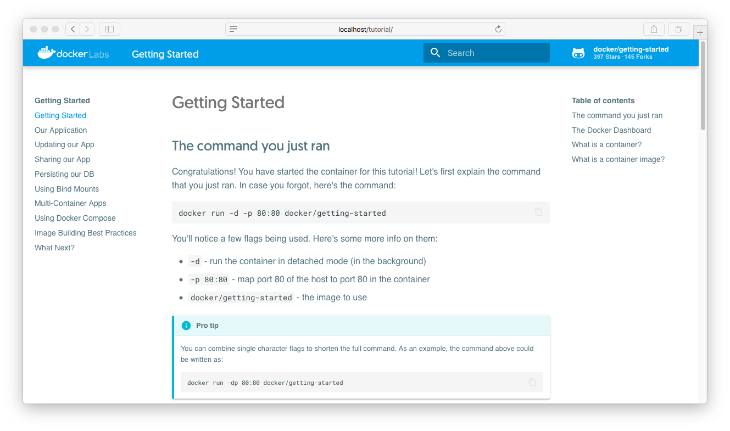Click the Docker Labs whale logo
730x431 pixels.
point(73,53)
